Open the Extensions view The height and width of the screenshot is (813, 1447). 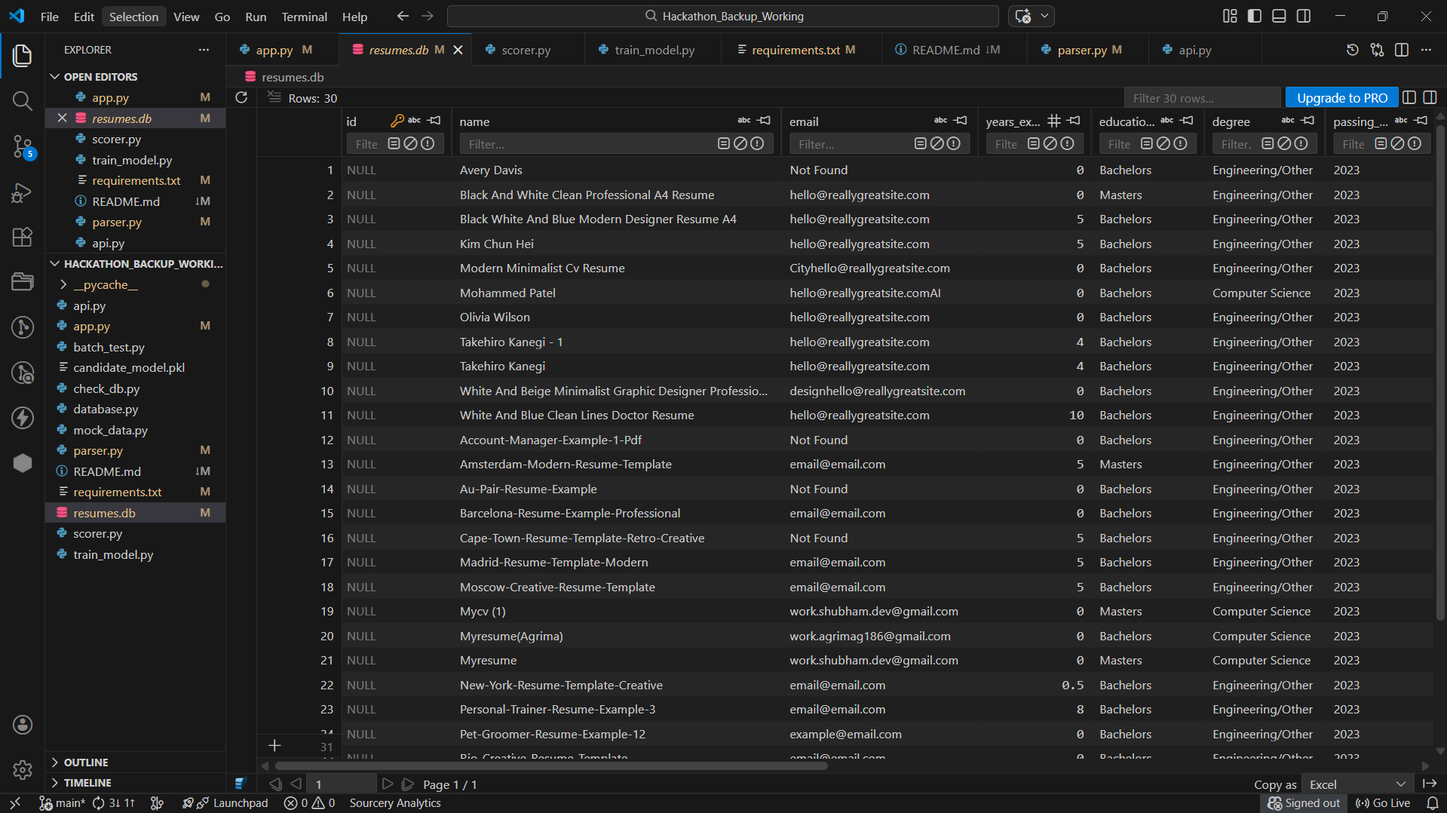(22, 238)
